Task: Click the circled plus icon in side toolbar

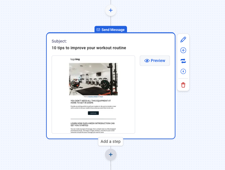Action: tap(183, 50)
